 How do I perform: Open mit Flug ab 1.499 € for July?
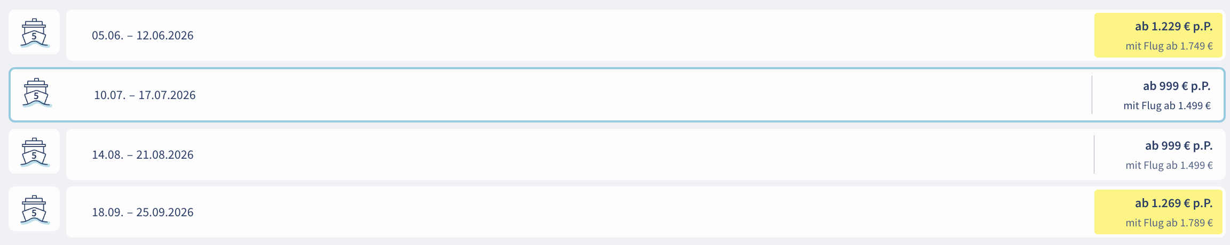point(1166,106)
